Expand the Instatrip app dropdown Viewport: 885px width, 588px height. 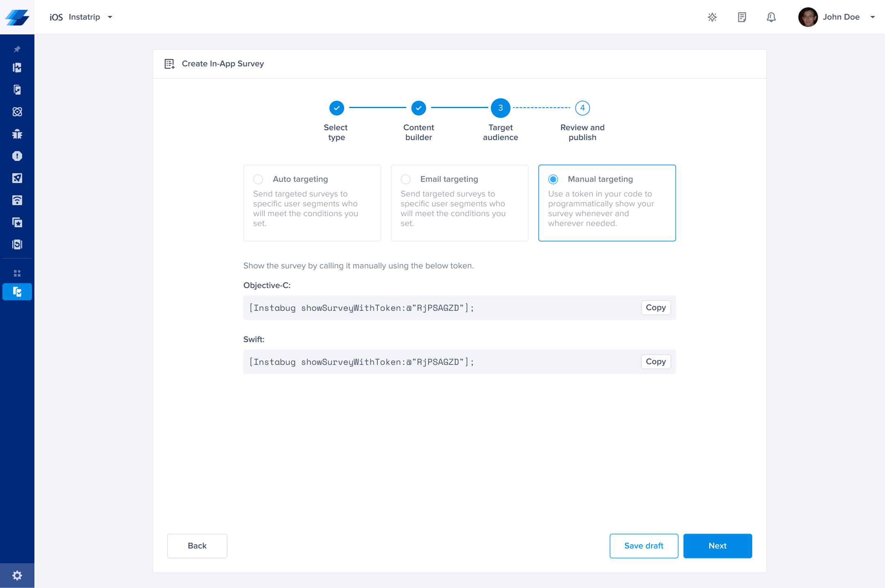[x=110, y=17]
